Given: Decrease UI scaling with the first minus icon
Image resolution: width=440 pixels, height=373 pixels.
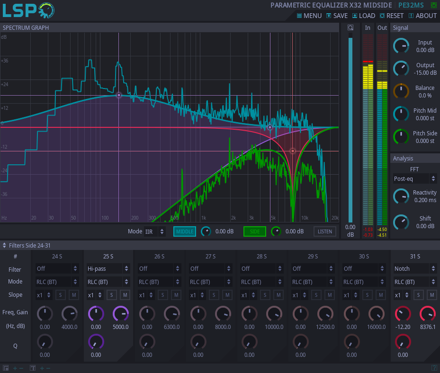Looking at the screenshot, I should pyautogui.click(x=21, y=368).
